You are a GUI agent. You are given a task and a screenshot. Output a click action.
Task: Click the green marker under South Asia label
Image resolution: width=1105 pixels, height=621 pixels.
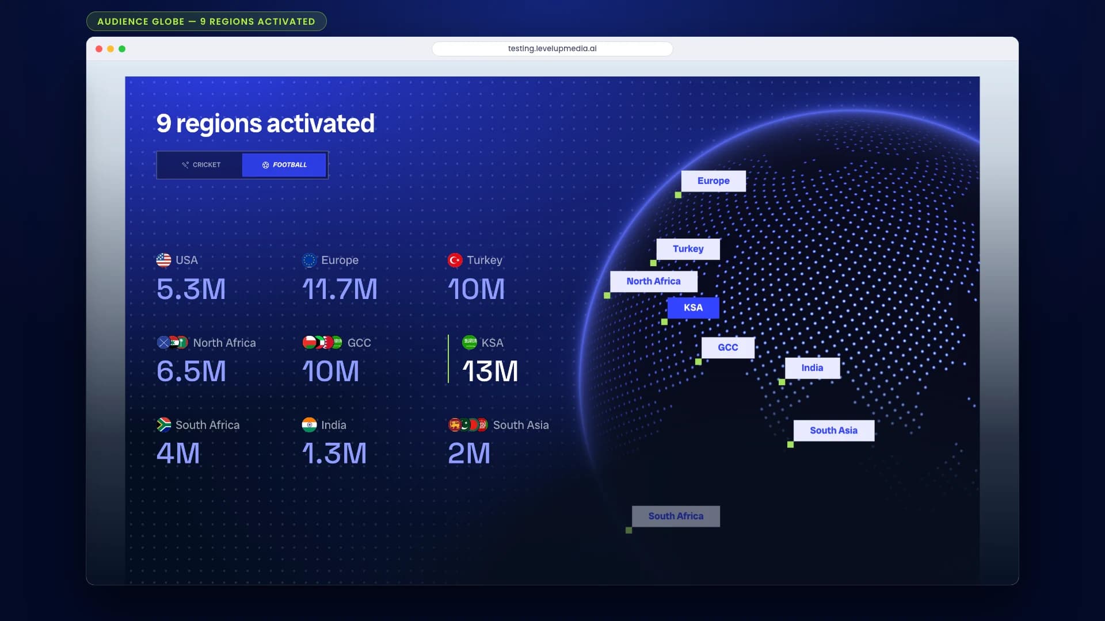790,444
